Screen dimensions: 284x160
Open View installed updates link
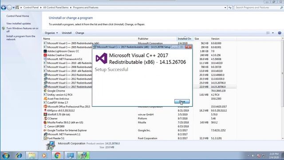pos(19,24)
